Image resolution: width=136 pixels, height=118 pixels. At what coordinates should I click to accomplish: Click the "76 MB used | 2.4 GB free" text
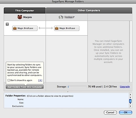pos(102,87)
